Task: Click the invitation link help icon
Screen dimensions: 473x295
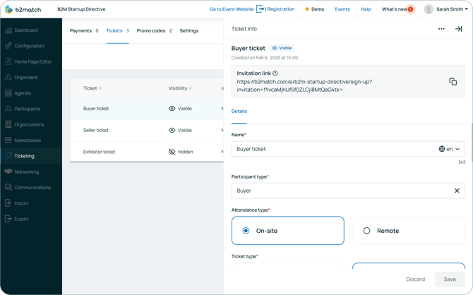Action: 275,73
